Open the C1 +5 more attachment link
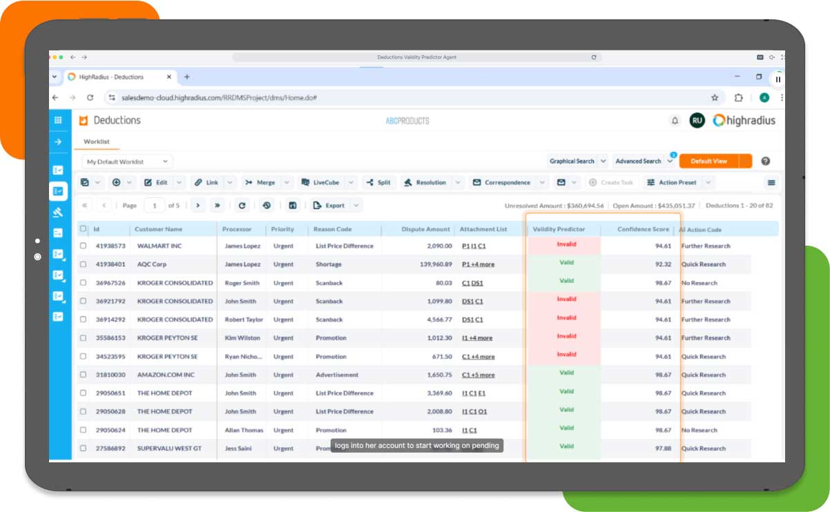 (478, 375)
